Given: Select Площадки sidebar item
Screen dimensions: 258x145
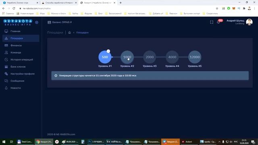Looking at the screenshot, I should (21, 38).
